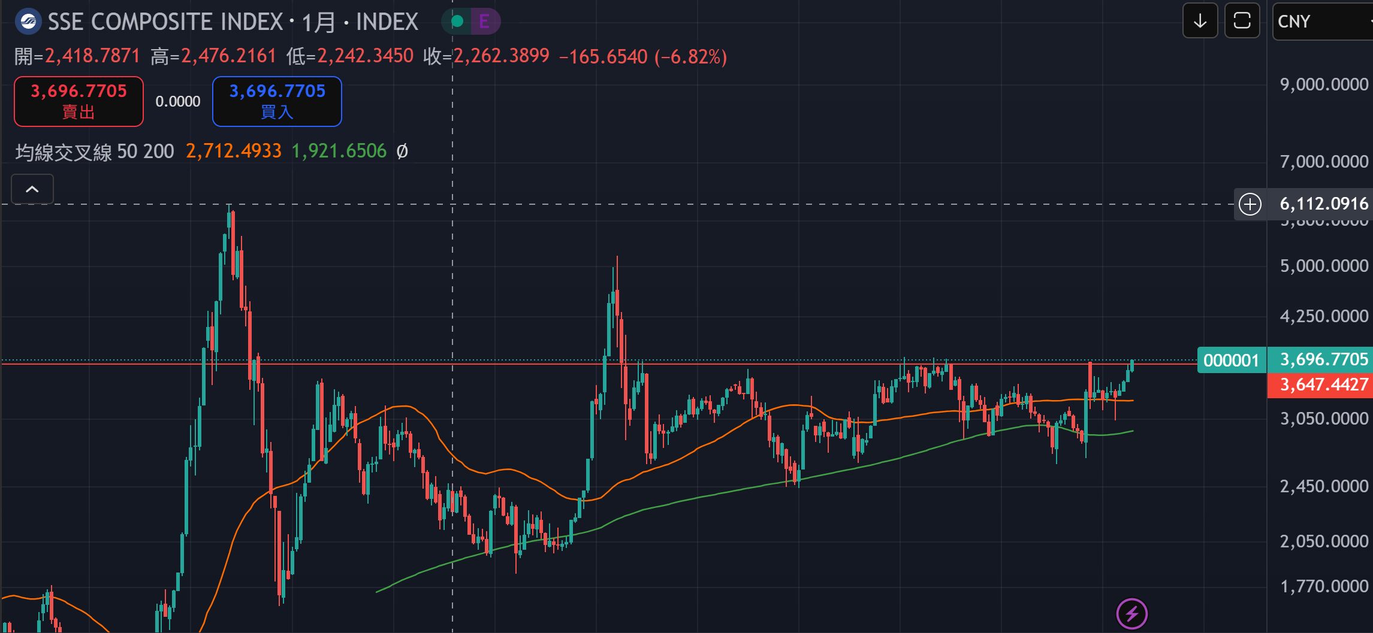Select the 均線交叉線 50 200 indicator legend

95,152
